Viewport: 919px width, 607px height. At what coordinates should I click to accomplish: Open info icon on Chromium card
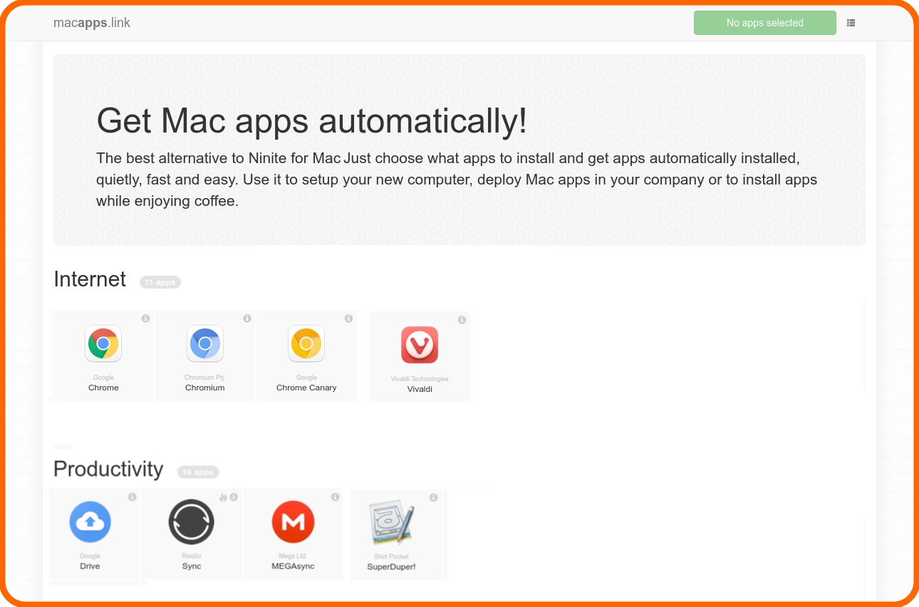click(x=247, y=318)
